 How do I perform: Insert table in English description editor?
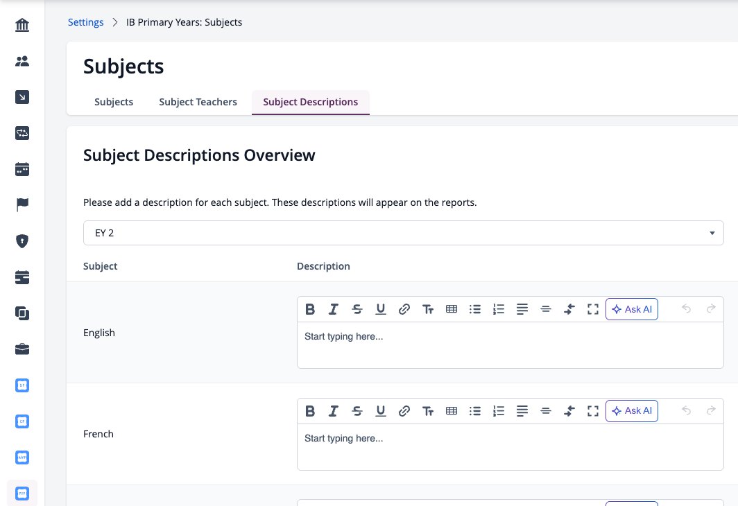pos(452,309)
